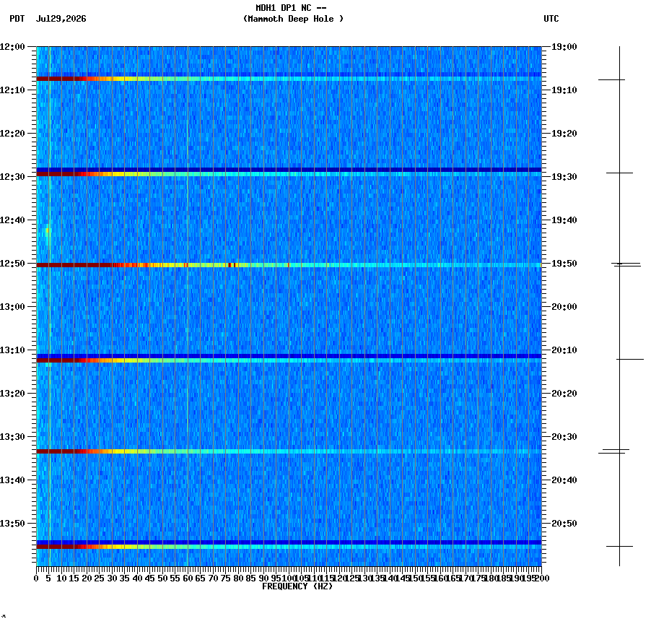Click the 20:40 UTC time label
651x624 pixels.
click(564, 480)
